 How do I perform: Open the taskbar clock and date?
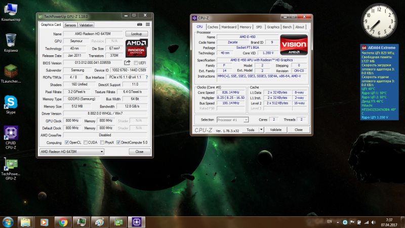[x=389, y=222]
